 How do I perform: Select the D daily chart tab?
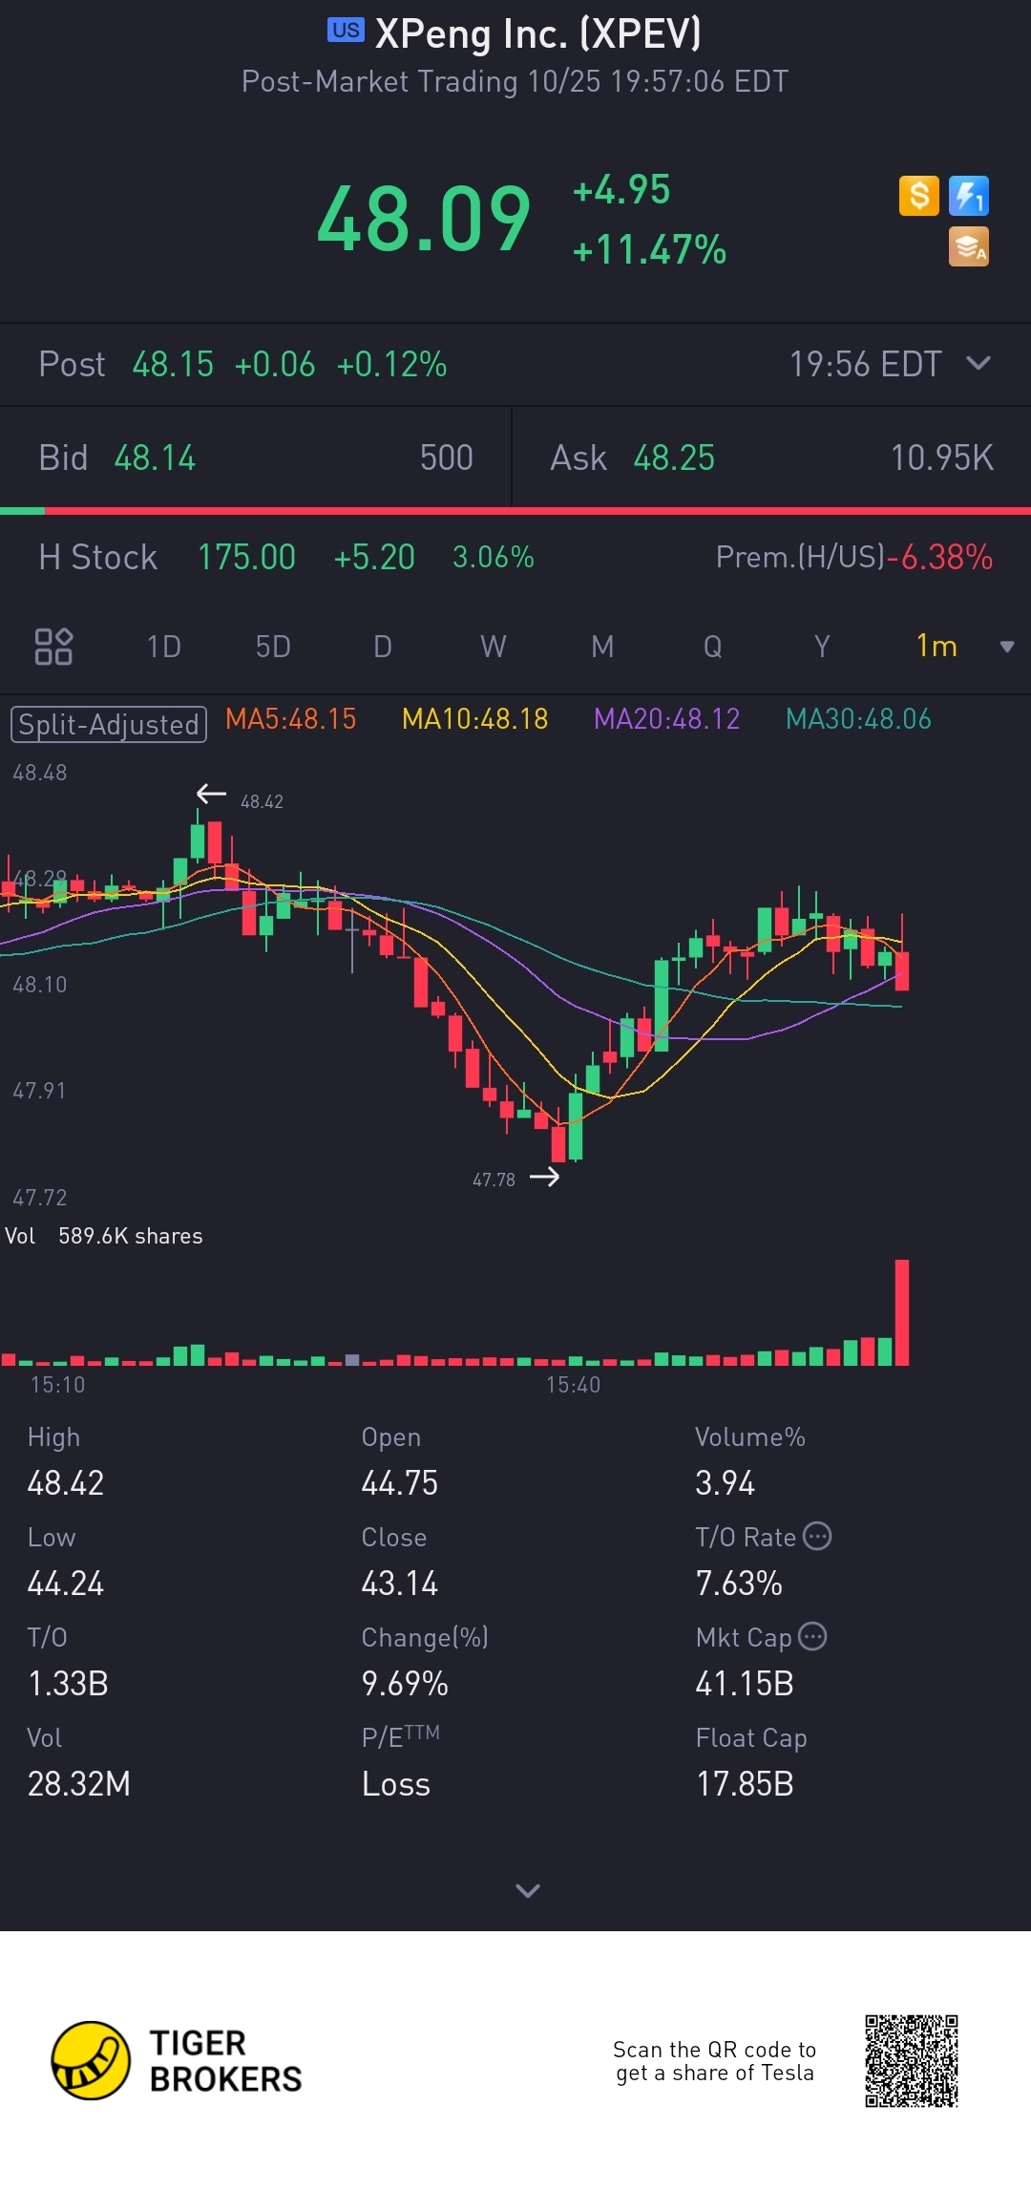[383, 647]
